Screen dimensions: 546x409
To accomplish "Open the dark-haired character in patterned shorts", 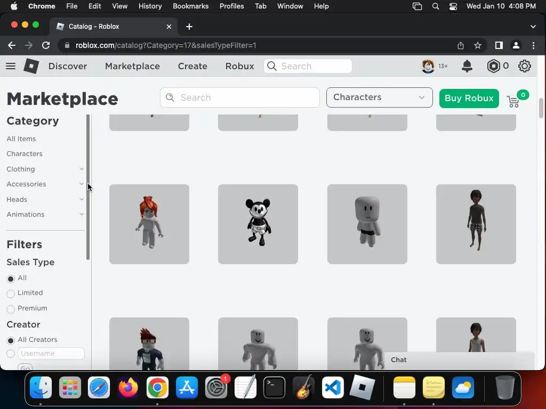I will 476,224.
